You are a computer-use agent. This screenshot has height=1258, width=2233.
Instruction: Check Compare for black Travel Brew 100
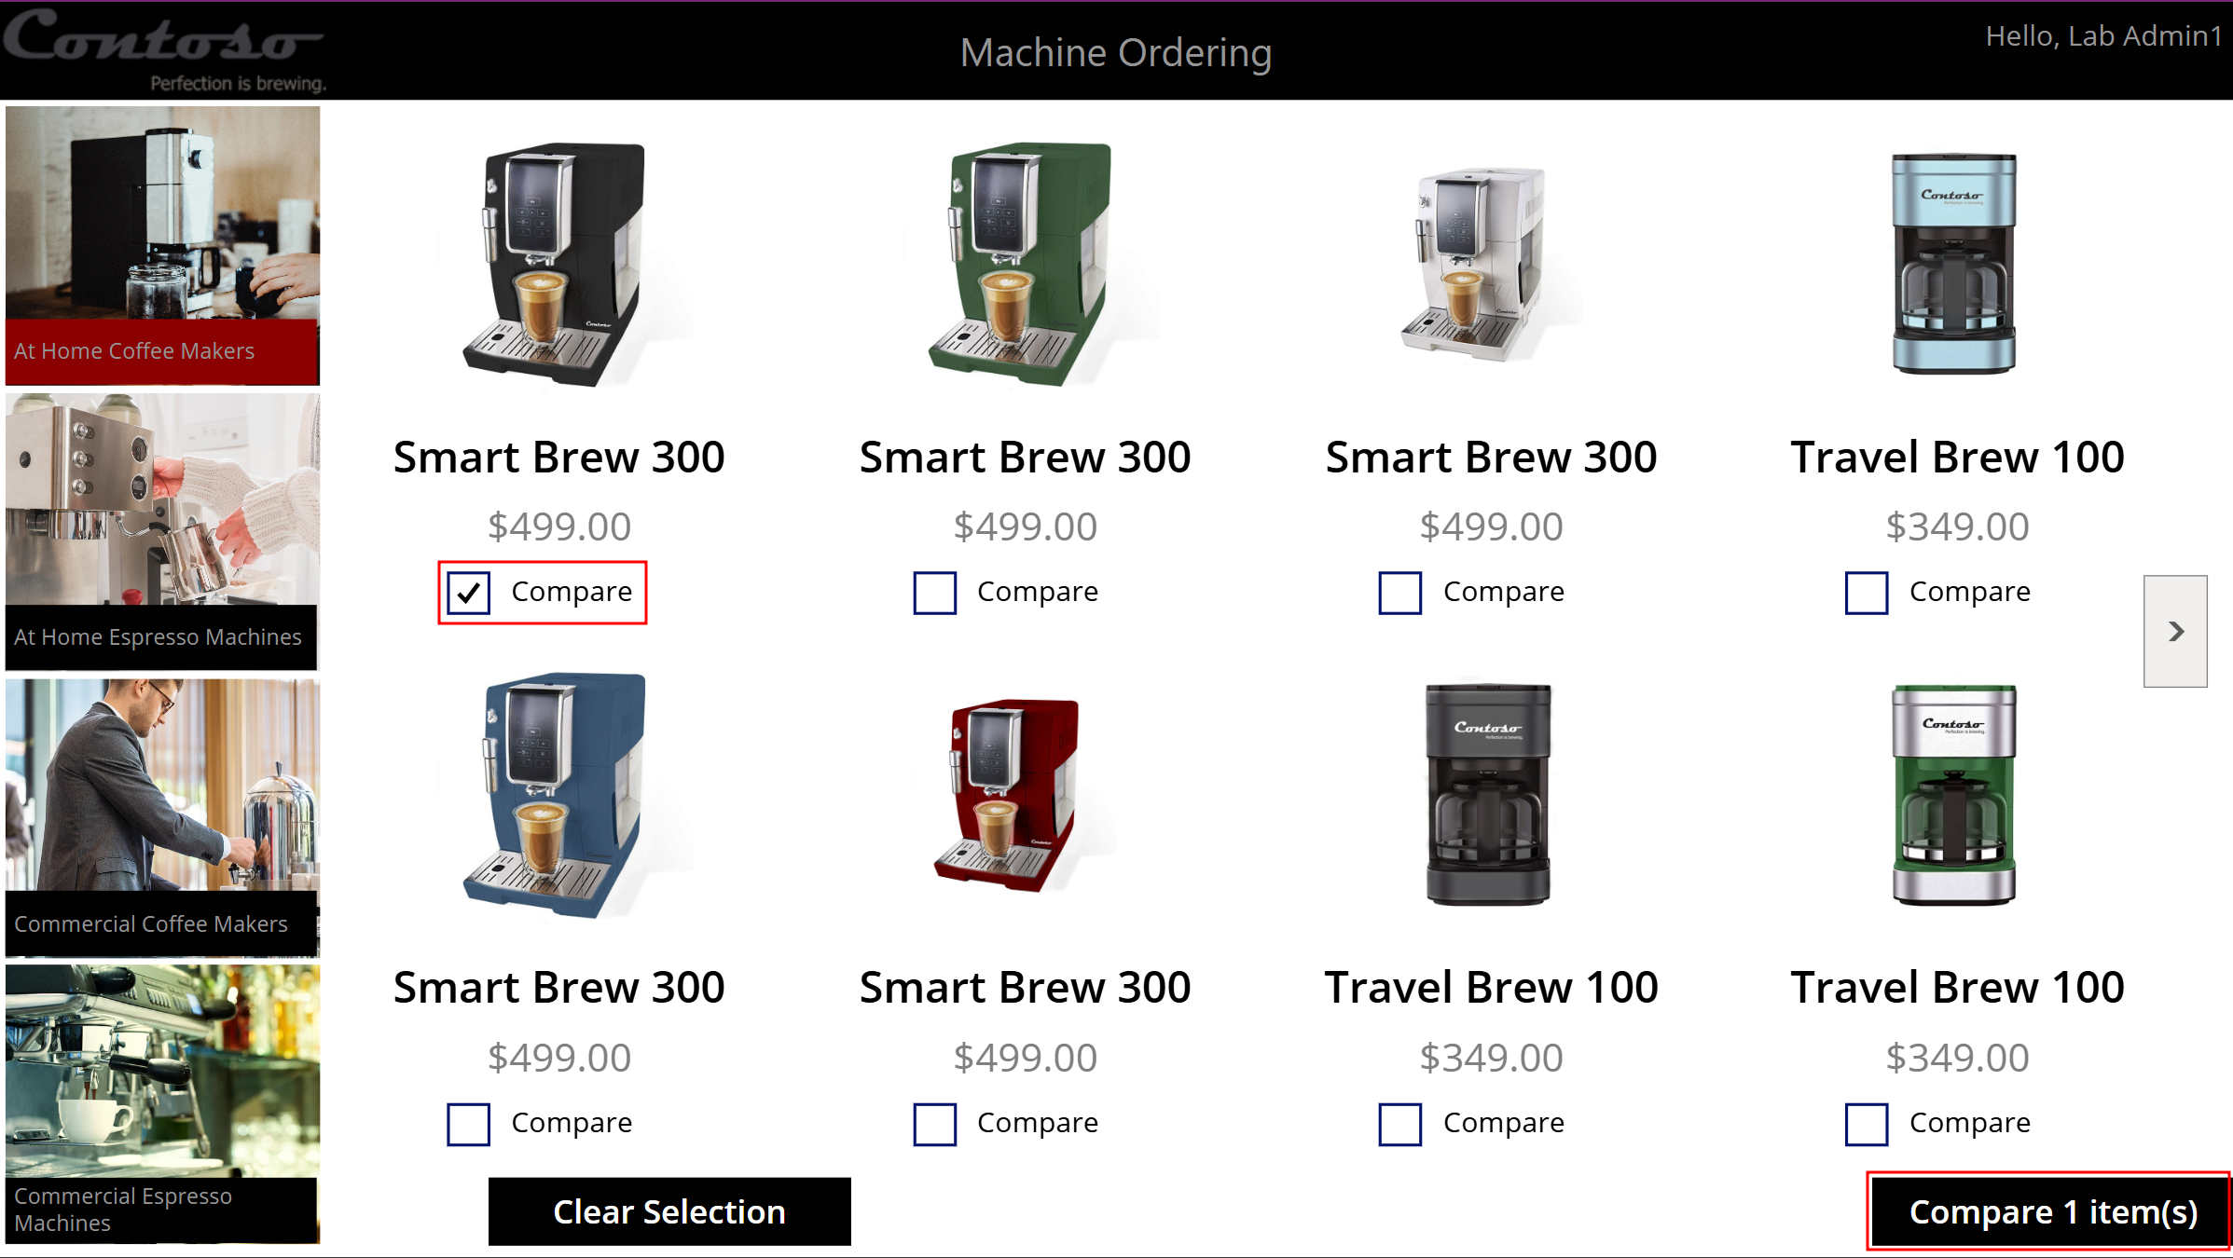(1400, 1124)
